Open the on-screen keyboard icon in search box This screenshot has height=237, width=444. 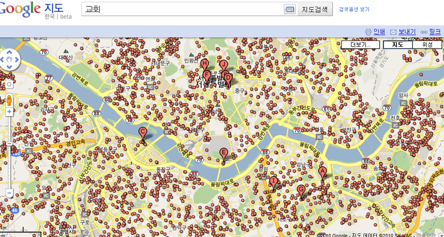pyautogui.click(x=289, y=9)
